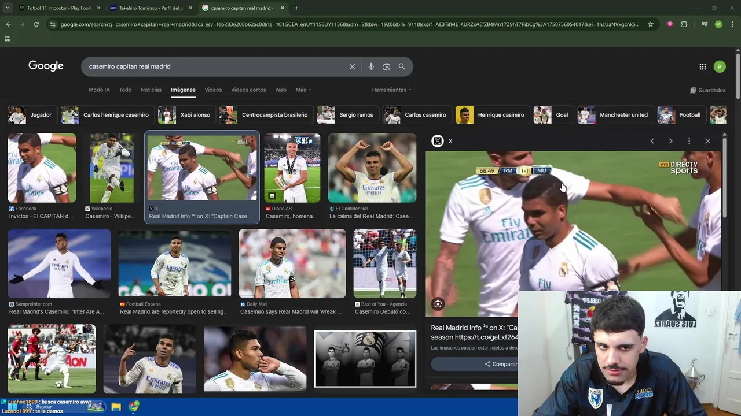Open Chrome menu three dots
This screenshot has height=416, width=741.
click(x=732, y=24)
